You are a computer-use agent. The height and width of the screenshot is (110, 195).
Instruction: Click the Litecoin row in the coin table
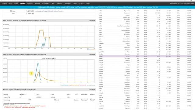coord(145,67)
